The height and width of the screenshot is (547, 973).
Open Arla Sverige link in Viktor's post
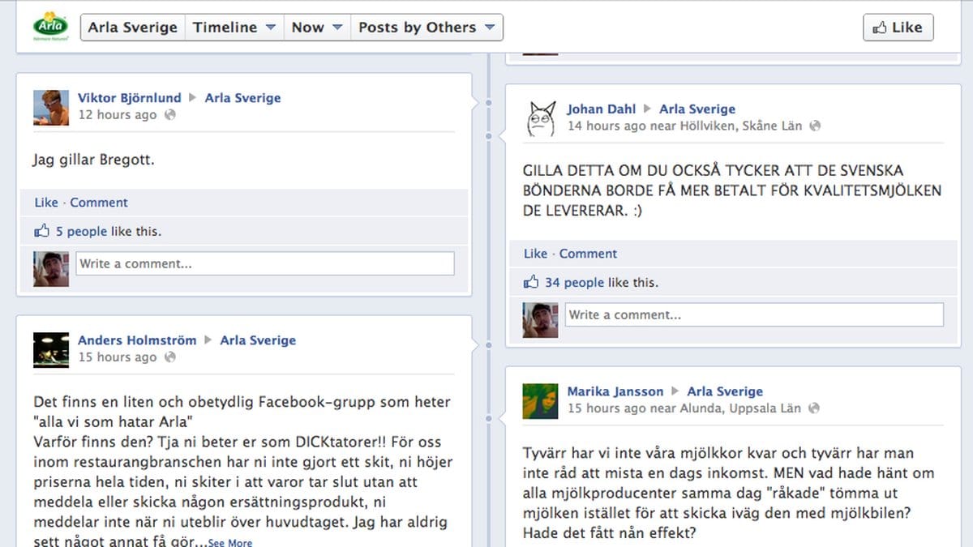pos(242,98)
